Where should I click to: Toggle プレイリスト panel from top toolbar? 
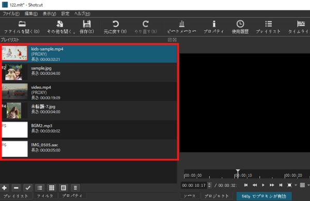tap(268, 27)
